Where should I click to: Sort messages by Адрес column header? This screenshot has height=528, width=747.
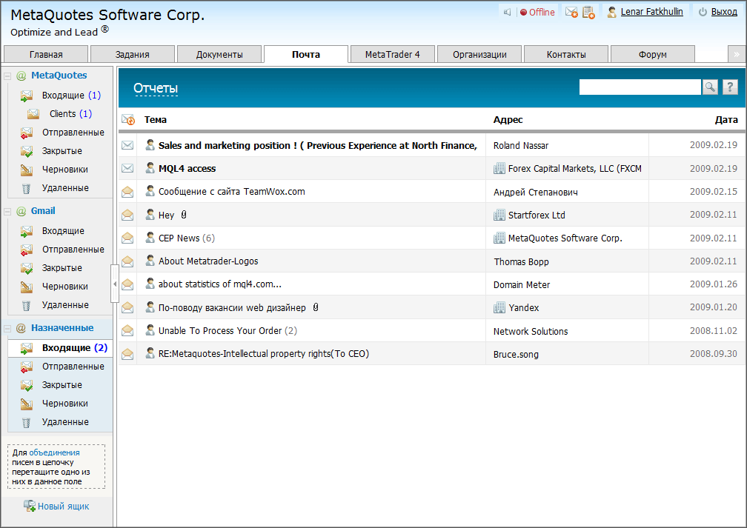[508, 120]
